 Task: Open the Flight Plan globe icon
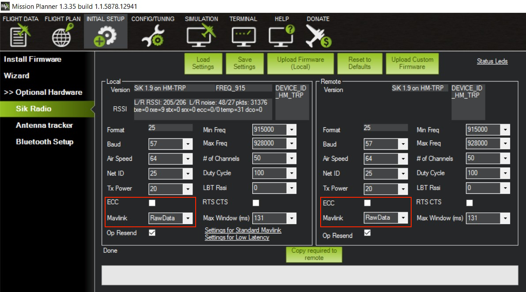(x=63, y=36)
